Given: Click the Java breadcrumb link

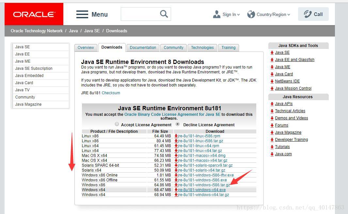Looking at the screenshot, I should 73,31.
